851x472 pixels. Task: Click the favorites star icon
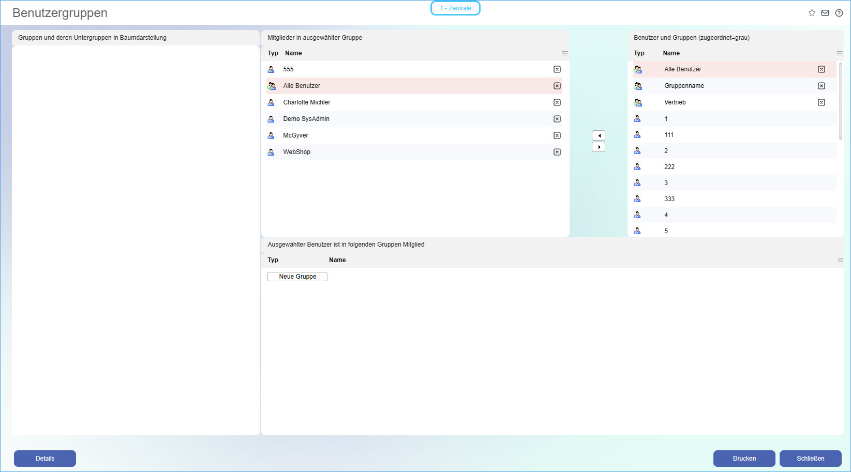point(812,13)
